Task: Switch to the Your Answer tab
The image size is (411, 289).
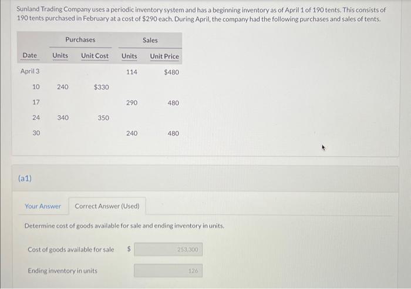Action: 43,206
